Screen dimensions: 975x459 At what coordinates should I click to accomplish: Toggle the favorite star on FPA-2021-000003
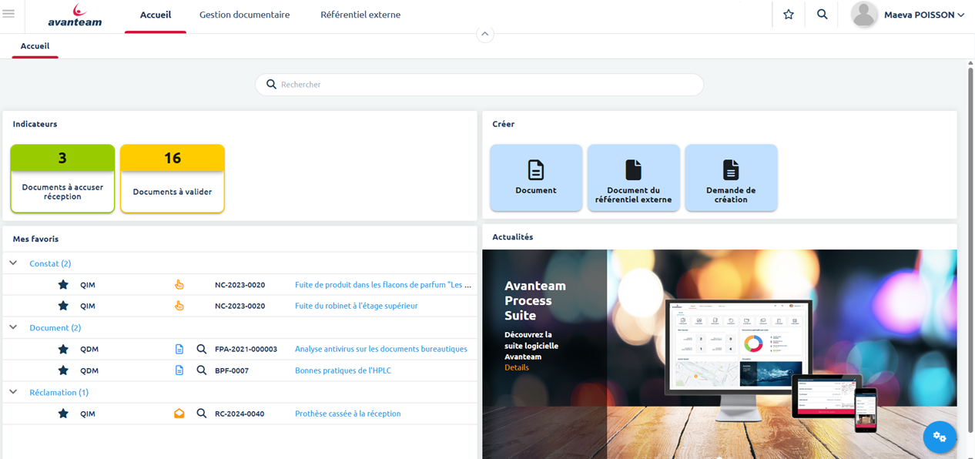[62, 349]
